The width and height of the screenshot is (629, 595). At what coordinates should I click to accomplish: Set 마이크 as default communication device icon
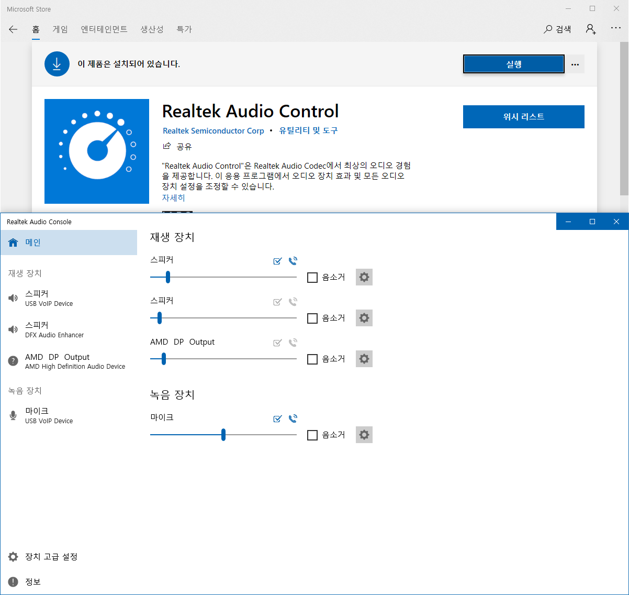293,418
